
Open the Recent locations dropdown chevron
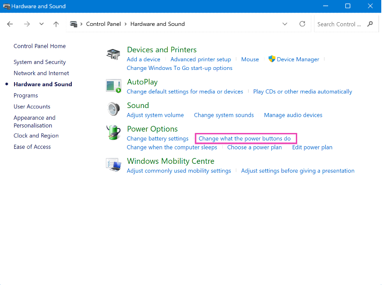(41, 24)
